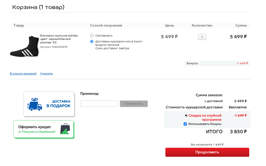The width and height of the screenshot is (266, 166).
Task: Remove the item with "Удалить" link
Action: point(46,73)
